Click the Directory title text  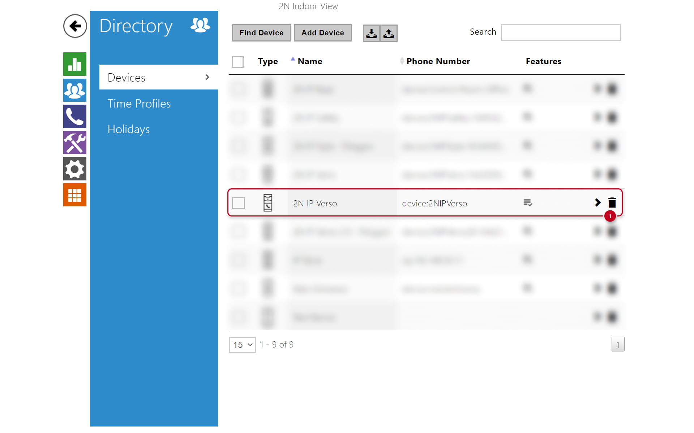point(136,26)
